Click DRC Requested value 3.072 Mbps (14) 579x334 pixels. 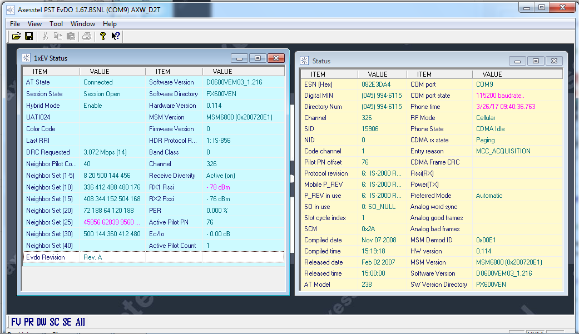(x=105, y=152)
